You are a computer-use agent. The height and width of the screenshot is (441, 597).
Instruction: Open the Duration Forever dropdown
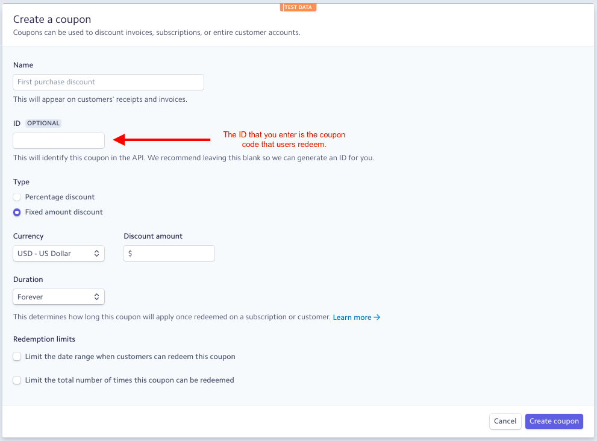(58, 296)
